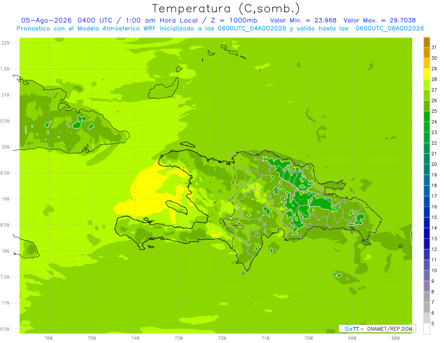Viewport: 444px width, 343px height.
Task: Click the orange 31 degree color swatch
Action: [427, 43]
